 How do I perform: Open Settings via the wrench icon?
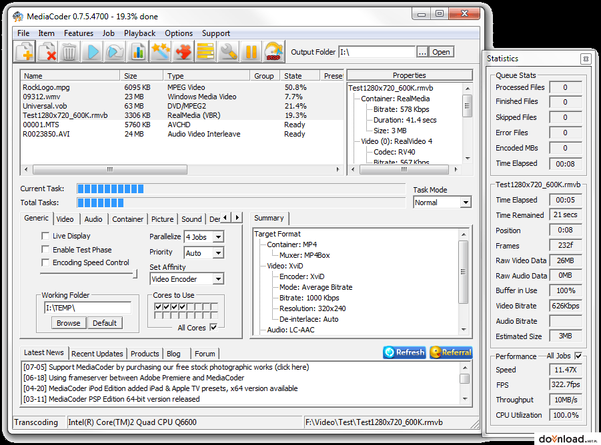(x=228, y=51)
